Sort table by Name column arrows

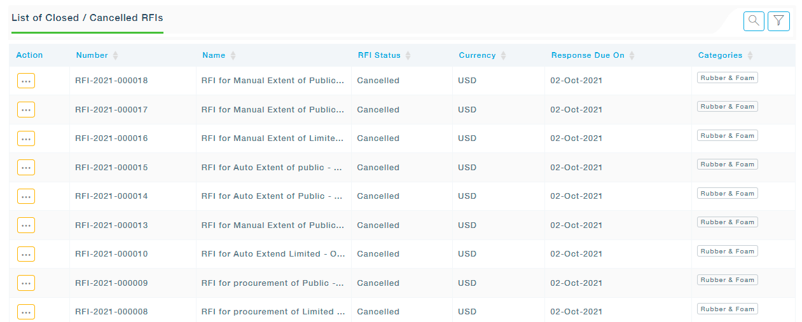[233, 56]
